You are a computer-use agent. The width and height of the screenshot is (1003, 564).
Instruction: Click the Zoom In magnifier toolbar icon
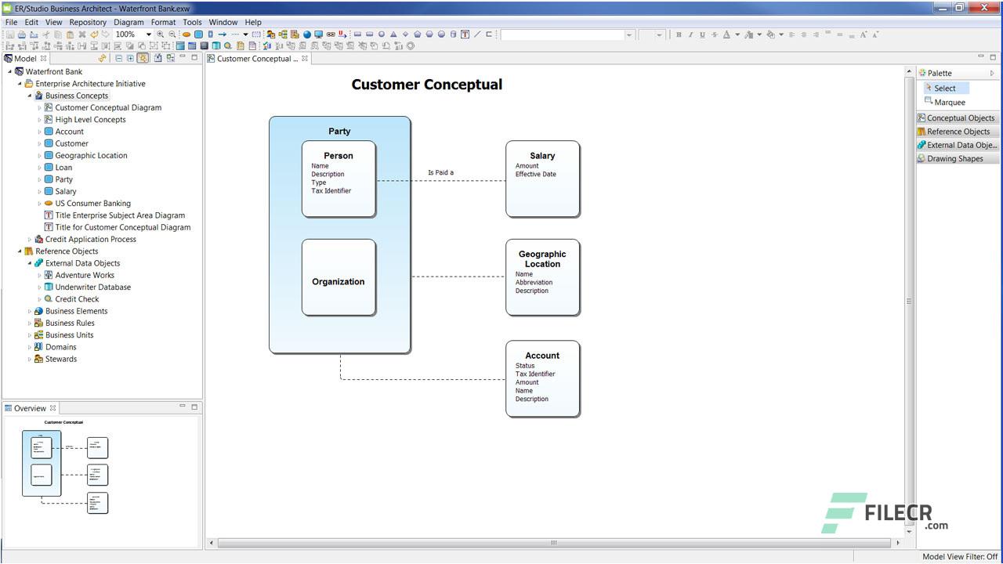[160, 34]
